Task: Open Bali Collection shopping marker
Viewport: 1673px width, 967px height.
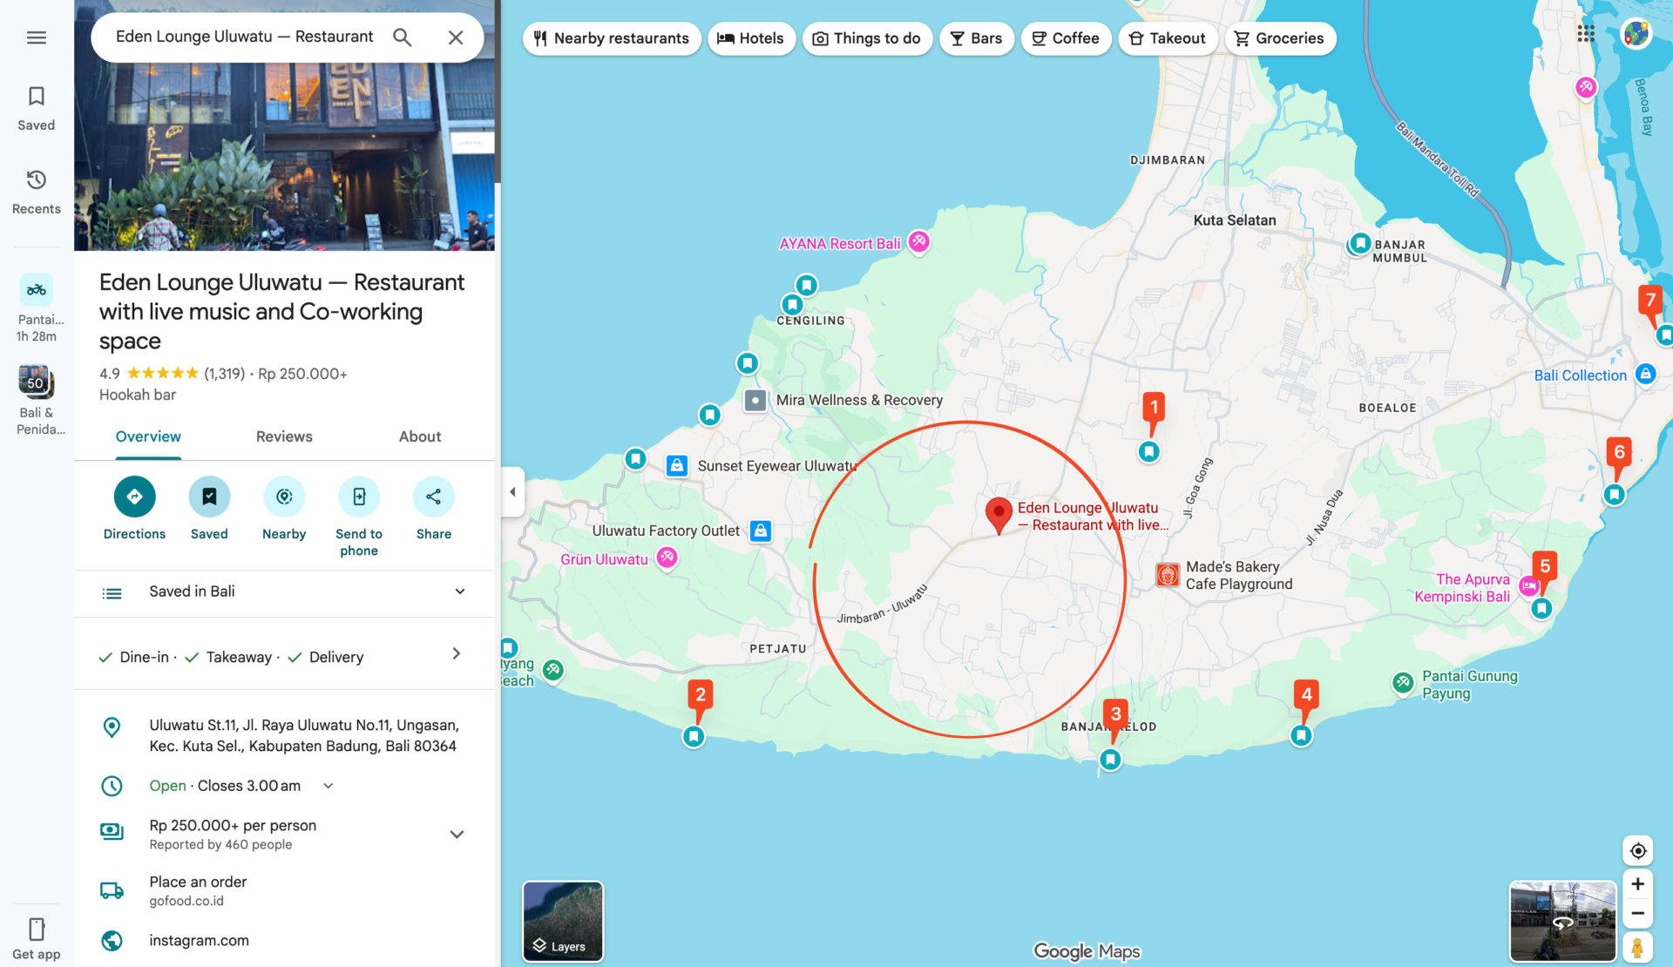Action: tap(1645, 375)
